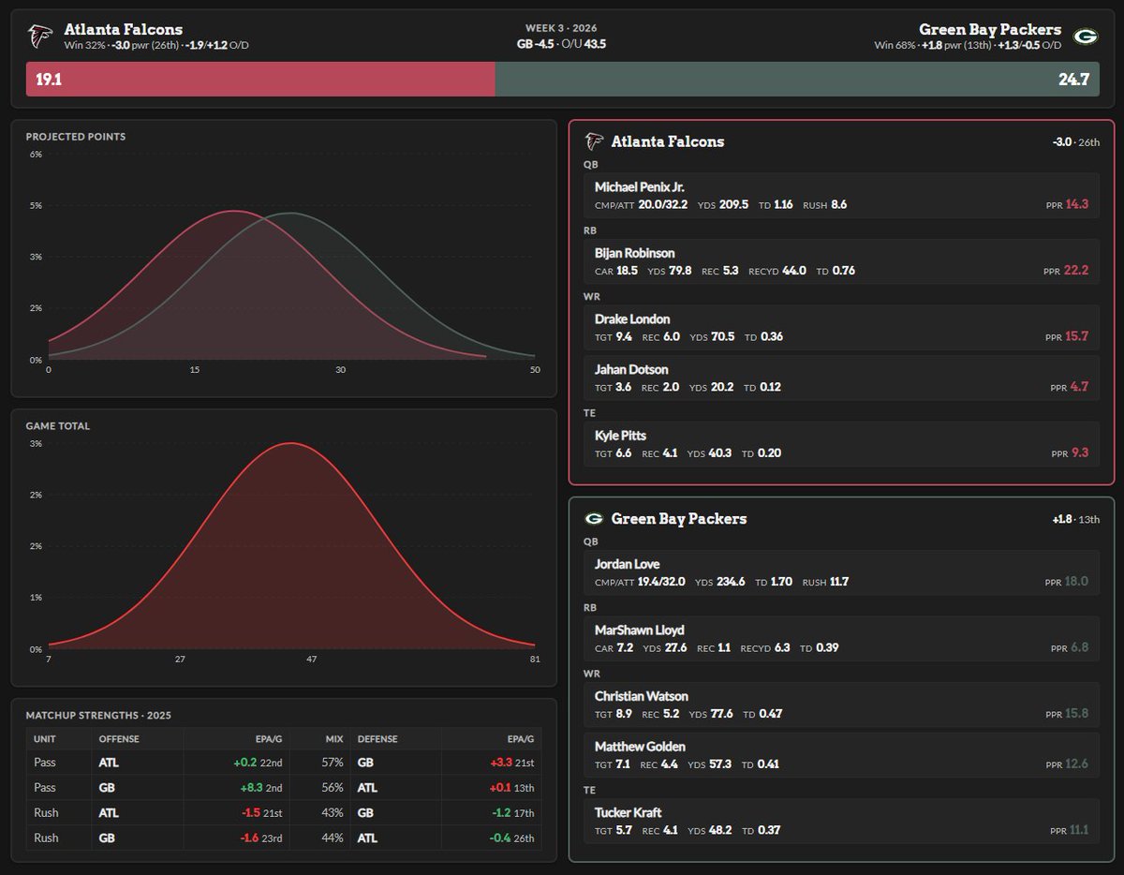This screenshot has height=875, width=1124.
Task: Select Drake London's PPR value 15.7
Action: [x=1076, y=336]
